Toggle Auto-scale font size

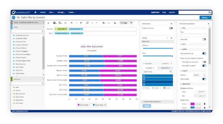pyautogui.click(x=204, y=53)
